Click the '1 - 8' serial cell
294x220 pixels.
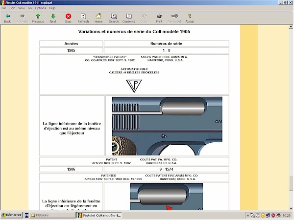[x=166, y=50]
